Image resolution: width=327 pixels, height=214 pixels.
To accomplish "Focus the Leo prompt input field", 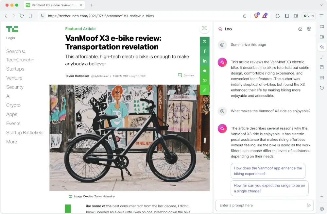I will tap(263, 206).
